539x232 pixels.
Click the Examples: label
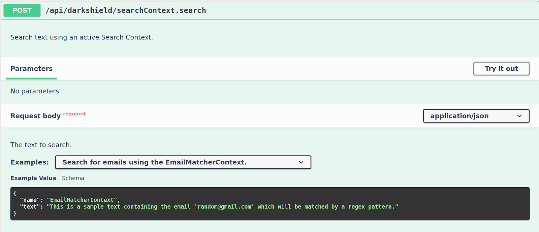point(30,162)
